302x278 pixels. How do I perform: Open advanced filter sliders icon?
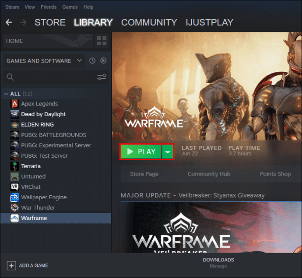tap(102, 77)
